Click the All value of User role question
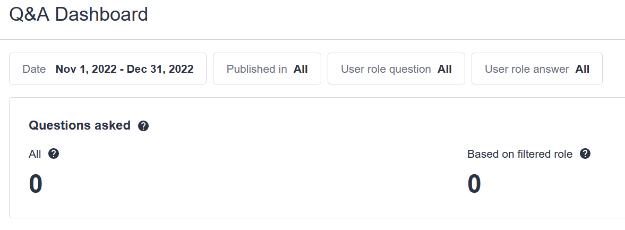 [444, 69]
